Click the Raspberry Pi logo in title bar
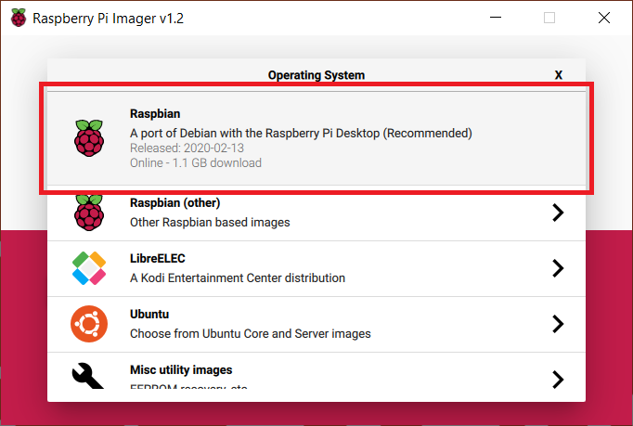 [x=19, y=18]
